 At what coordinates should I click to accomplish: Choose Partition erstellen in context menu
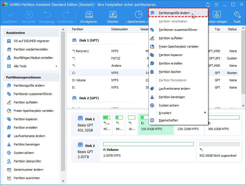click(178, 63)
